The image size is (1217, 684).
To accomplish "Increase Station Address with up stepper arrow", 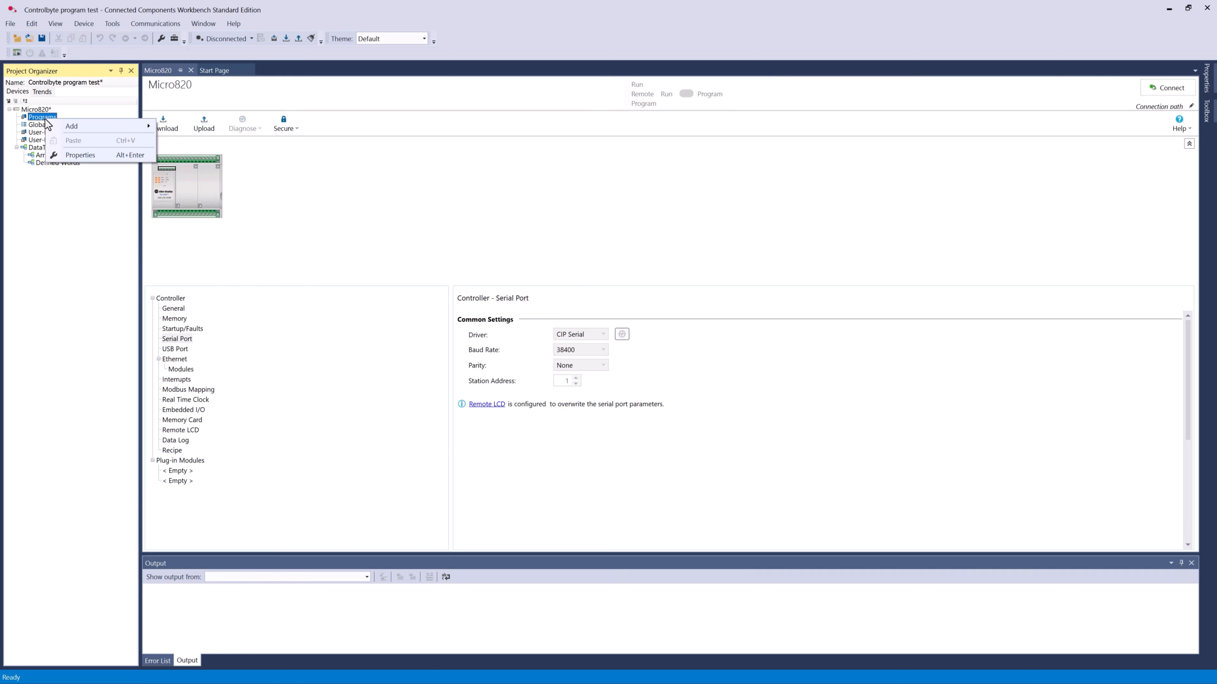I will click(x=576, y=378).
